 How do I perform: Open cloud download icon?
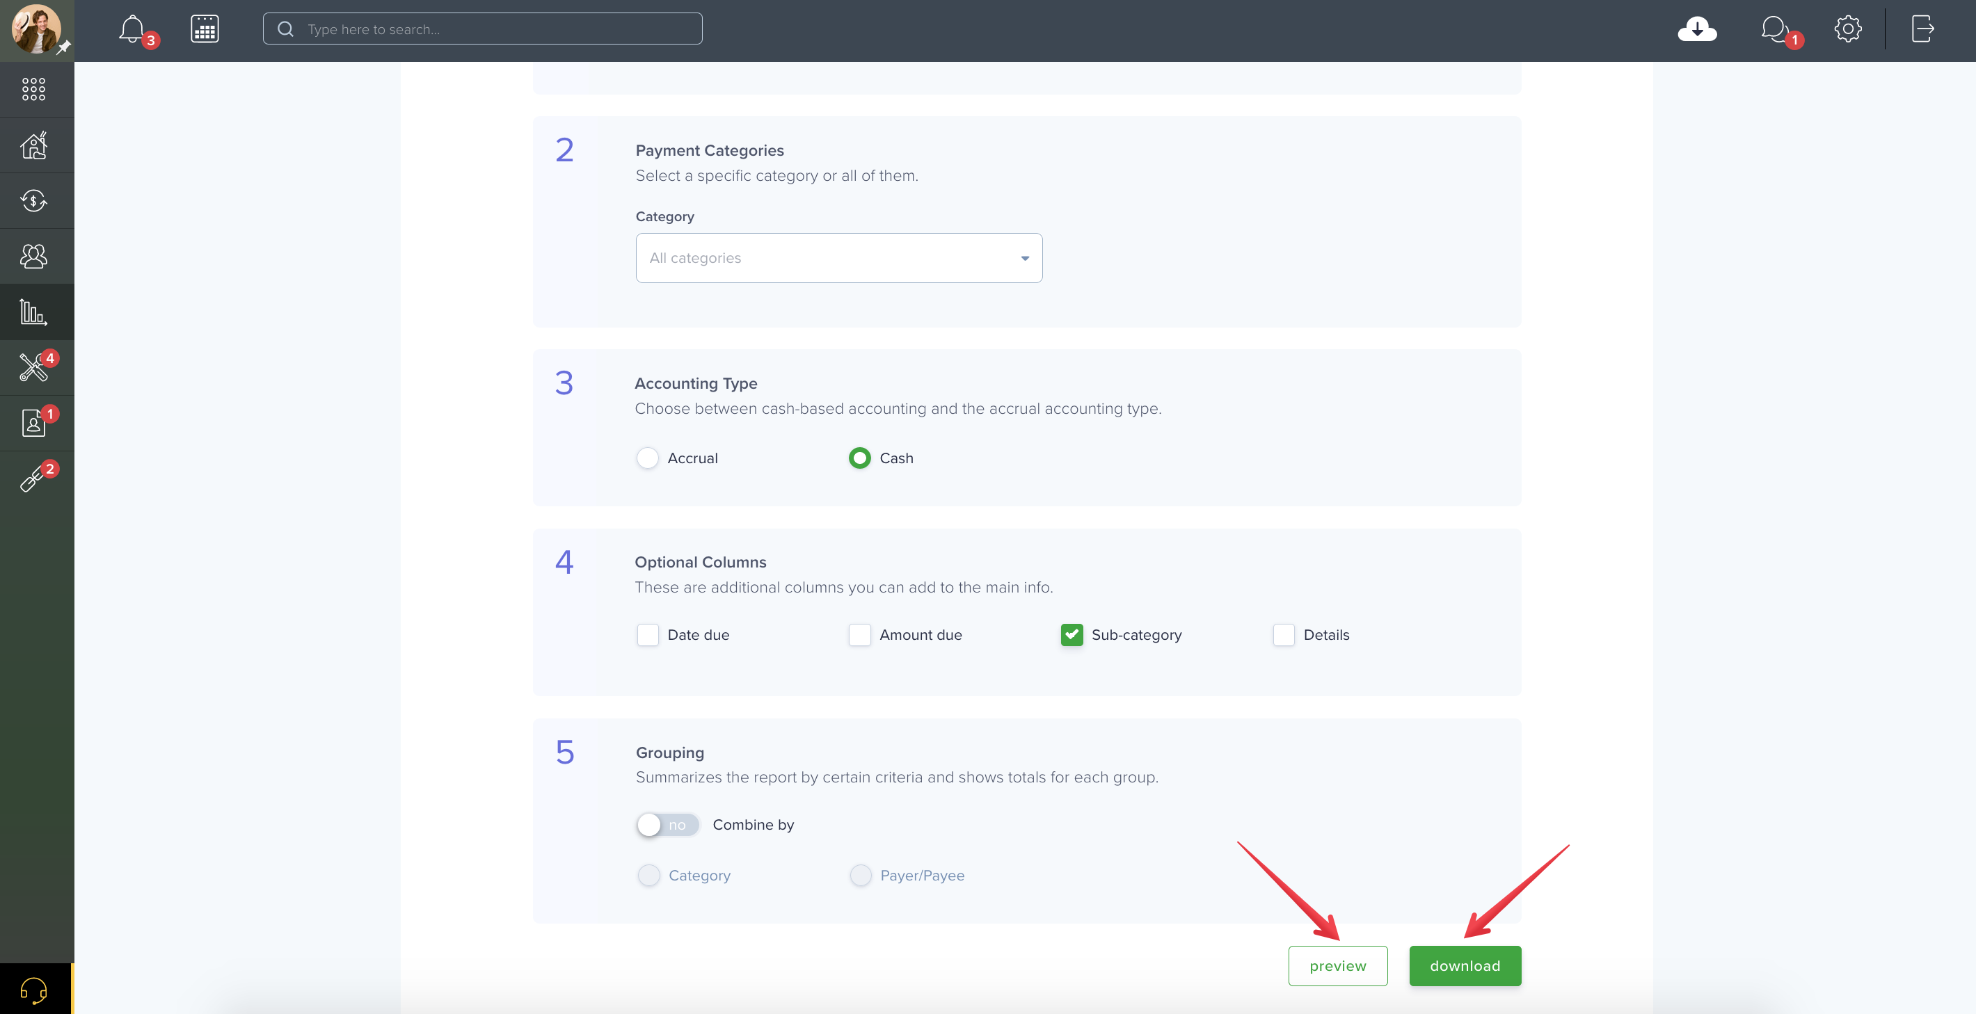tap(1697, 29)
